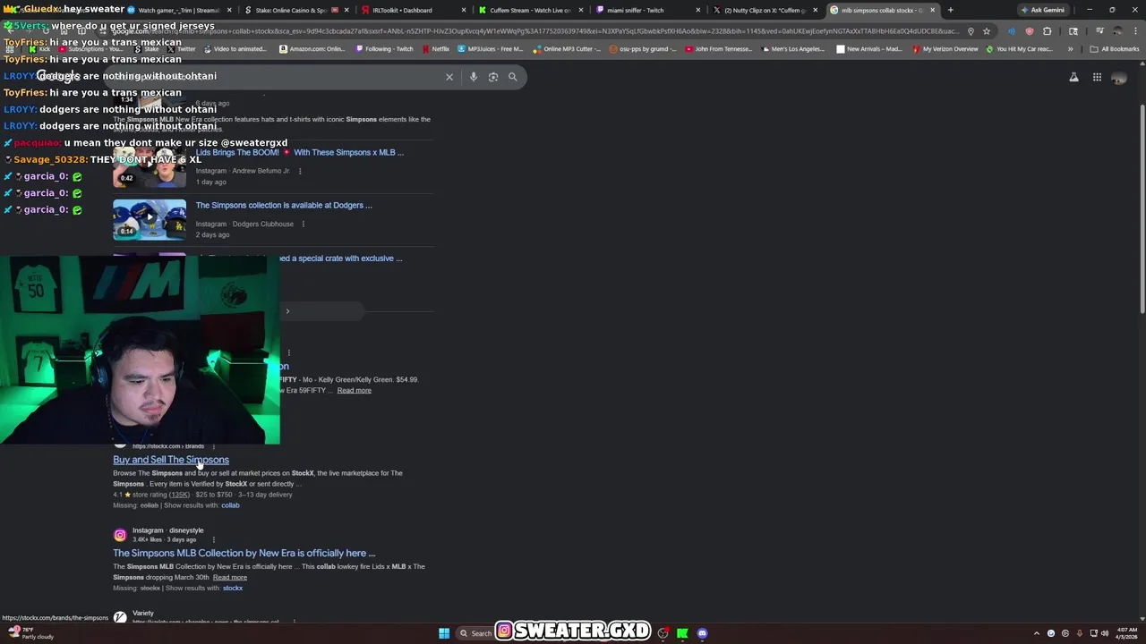Open John From Tennessee bookmark
Viewport: 1146px width, 644px height.
(719, 49)
